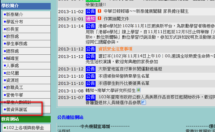The width and height of the screenshot is (215, 132).
Task: Open 本週頒發榮譽獎章學生名單 announcement
Action: tap(124, 76)
